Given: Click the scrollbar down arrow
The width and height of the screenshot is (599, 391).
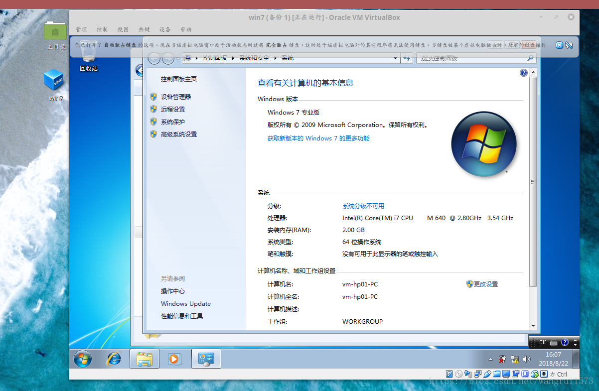Looking at the screenshot, I should [x=533, y=326].
